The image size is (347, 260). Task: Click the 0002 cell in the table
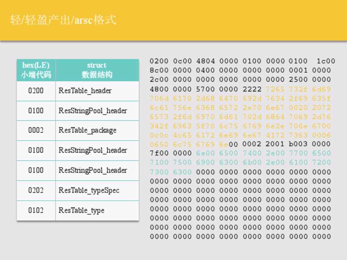(36, 130)
